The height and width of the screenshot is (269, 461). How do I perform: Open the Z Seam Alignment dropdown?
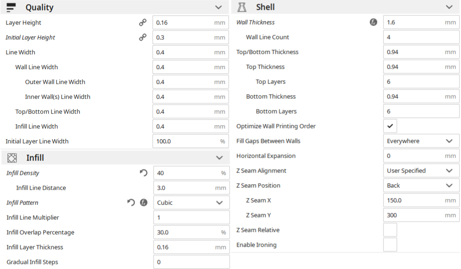pyautogui.click(x=421, y=171)
